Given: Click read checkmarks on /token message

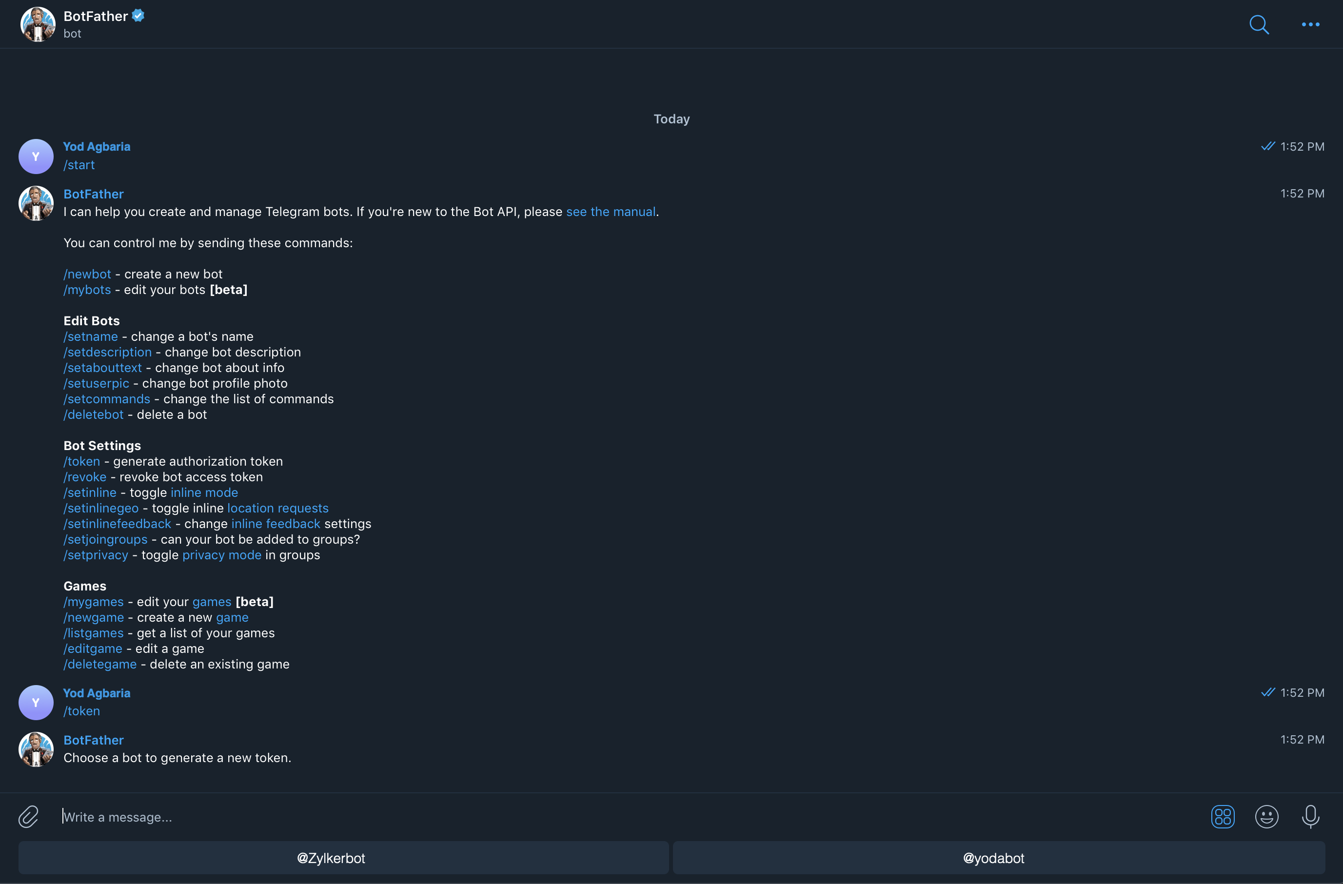Looking at the screenshot, I should (1267, 692).
